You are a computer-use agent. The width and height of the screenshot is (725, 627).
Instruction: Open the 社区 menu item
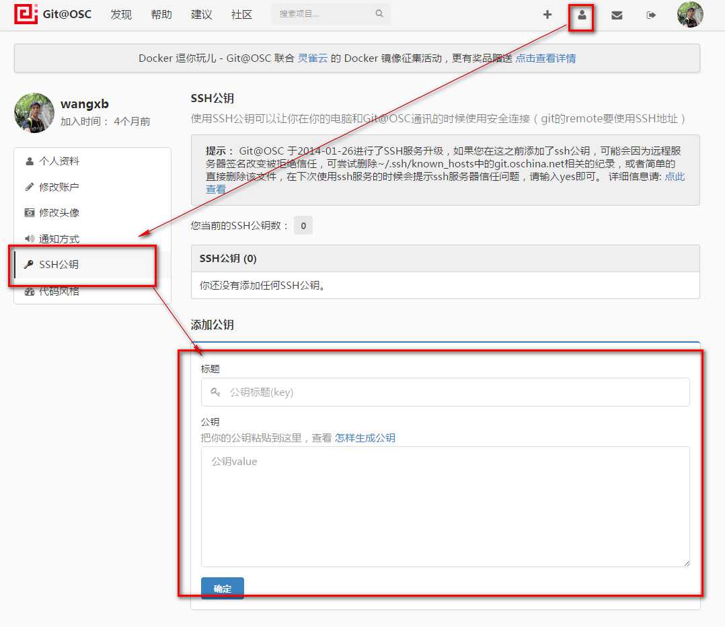[x=241, y=14]
